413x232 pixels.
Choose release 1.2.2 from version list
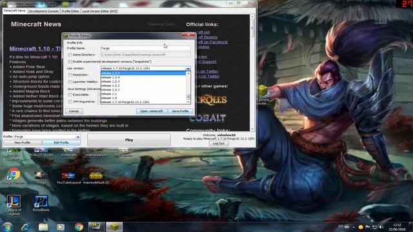[x=143, y=86]
